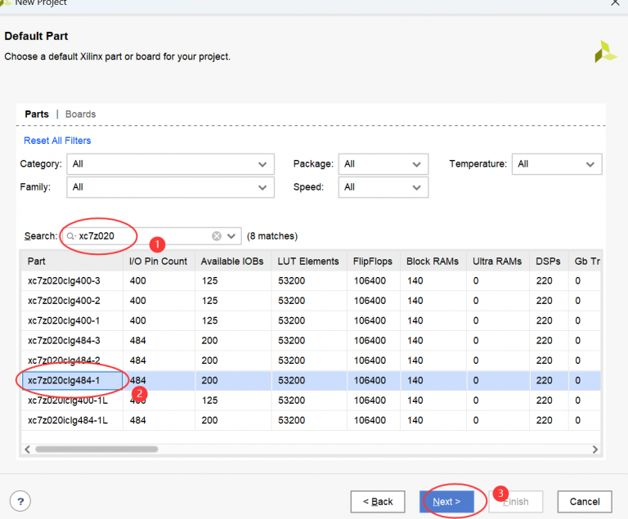
Task: Clear the search field with the X icon
Action: (x=217, y=236)
